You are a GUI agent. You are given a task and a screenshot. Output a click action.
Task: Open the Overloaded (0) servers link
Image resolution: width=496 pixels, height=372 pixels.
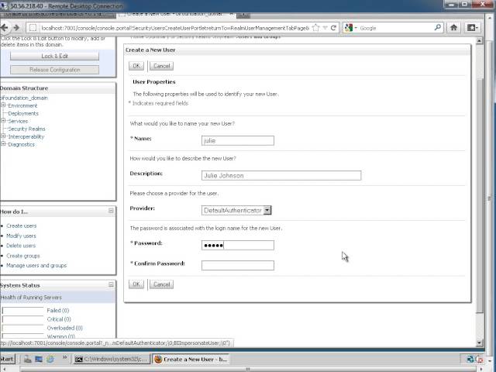tap(64, 328)
